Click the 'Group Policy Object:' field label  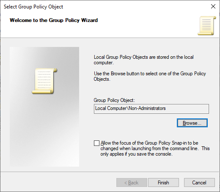[x=114, y=100]
